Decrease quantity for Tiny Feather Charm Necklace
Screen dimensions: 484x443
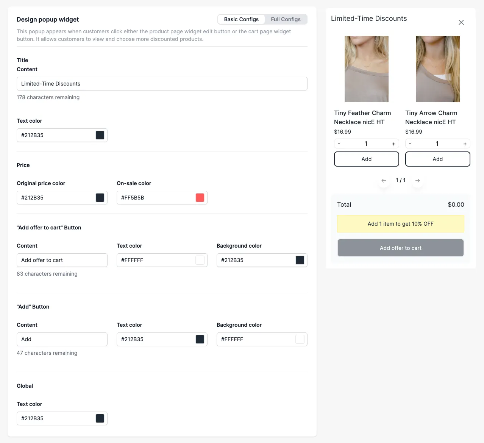(339, 144)
